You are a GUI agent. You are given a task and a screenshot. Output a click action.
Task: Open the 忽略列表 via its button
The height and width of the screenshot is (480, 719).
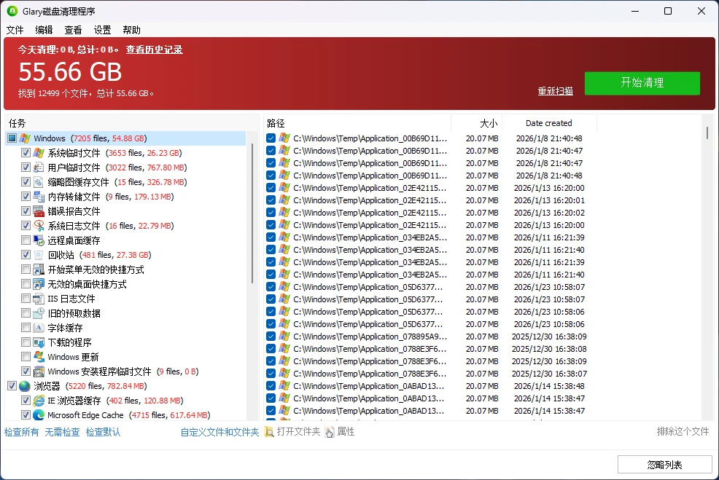[664, 464]
